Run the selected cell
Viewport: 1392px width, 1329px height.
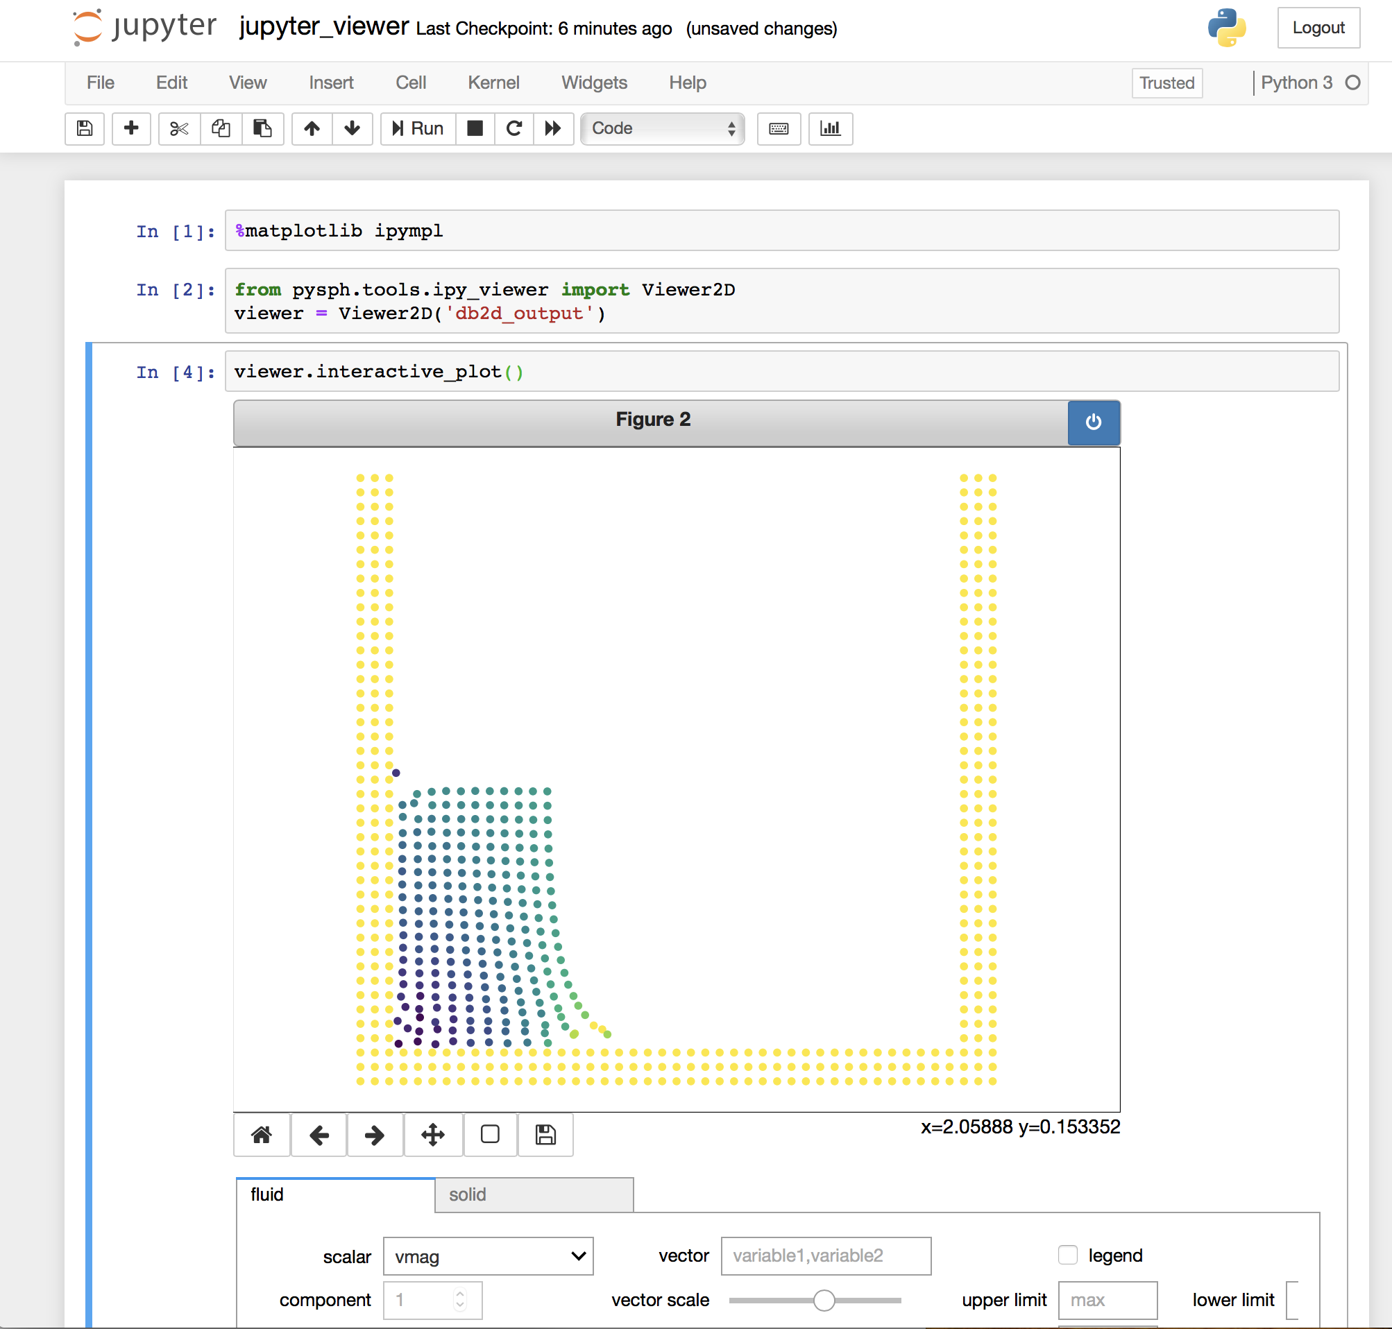(x=418, y=128)
